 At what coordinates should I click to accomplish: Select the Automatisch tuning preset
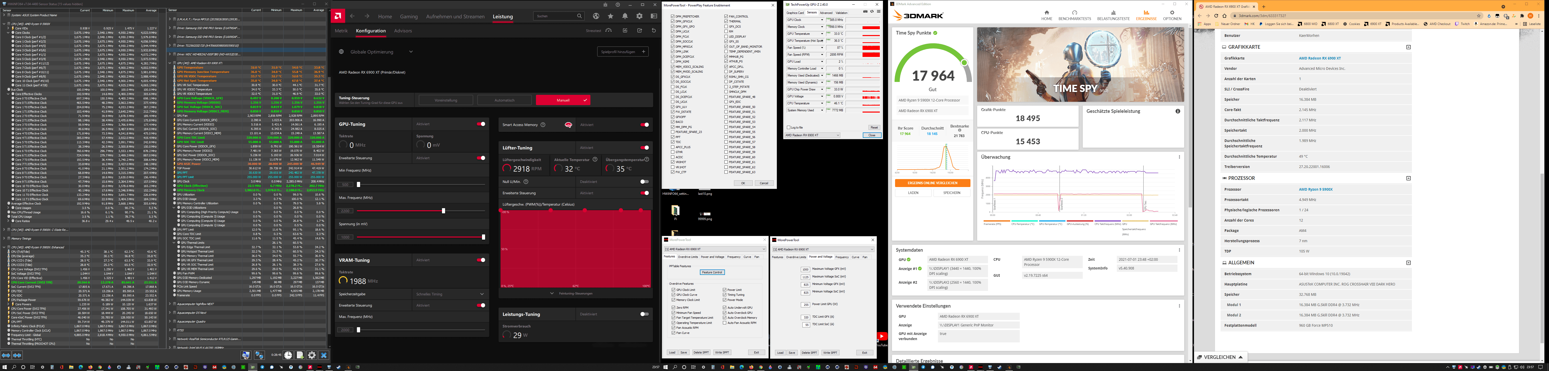click(504, 100)
